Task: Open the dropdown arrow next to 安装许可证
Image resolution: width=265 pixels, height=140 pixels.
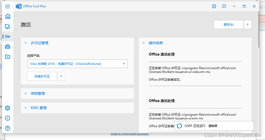Action: pos(61,76)
